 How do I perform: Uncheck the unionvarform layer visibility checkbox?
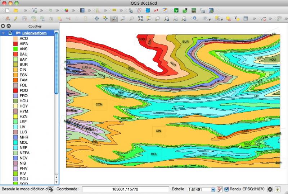click(10, 33)
